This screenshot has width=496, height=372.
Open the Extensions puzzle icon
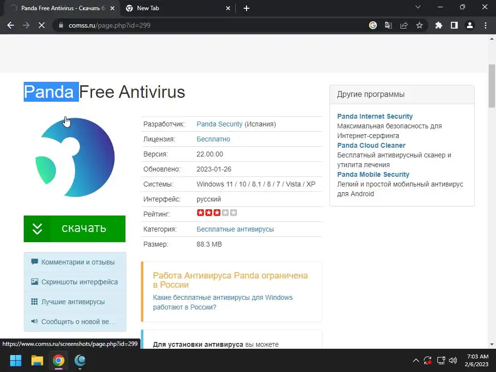coord(439,25)
